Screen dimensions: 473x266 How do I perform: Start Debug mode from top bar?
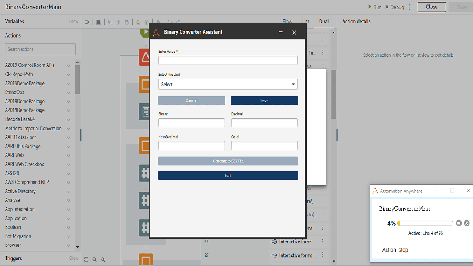(394, 7)
